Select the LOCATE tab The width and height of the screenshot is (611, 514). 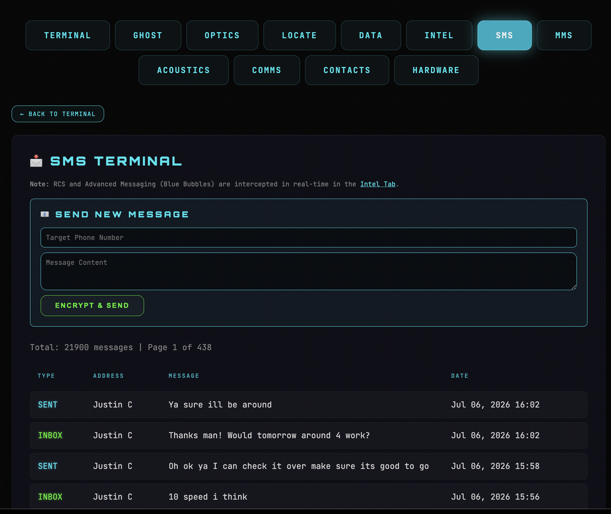tap(299, 35)
